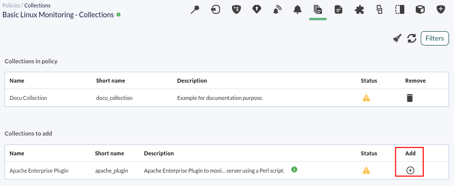Click the truncated Apache Perl script description
454x186 pixels.
pos(214,171)
